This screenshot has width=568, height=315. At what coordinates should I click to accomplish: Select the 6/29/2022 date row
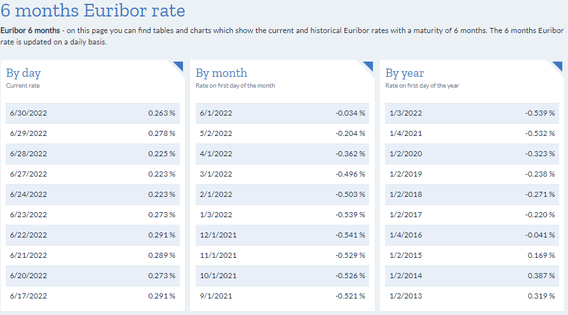pyautogui.click(x=93, y=133)
